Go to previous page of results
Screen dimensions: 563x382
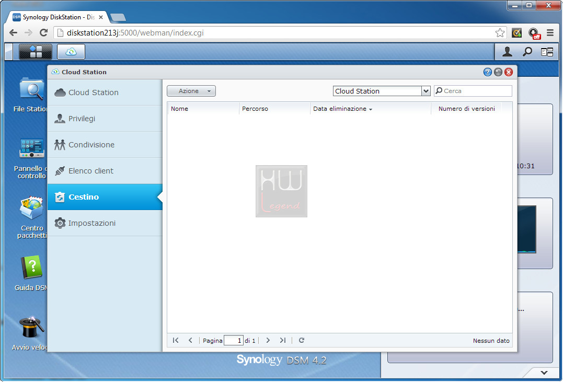click(190, 340)
